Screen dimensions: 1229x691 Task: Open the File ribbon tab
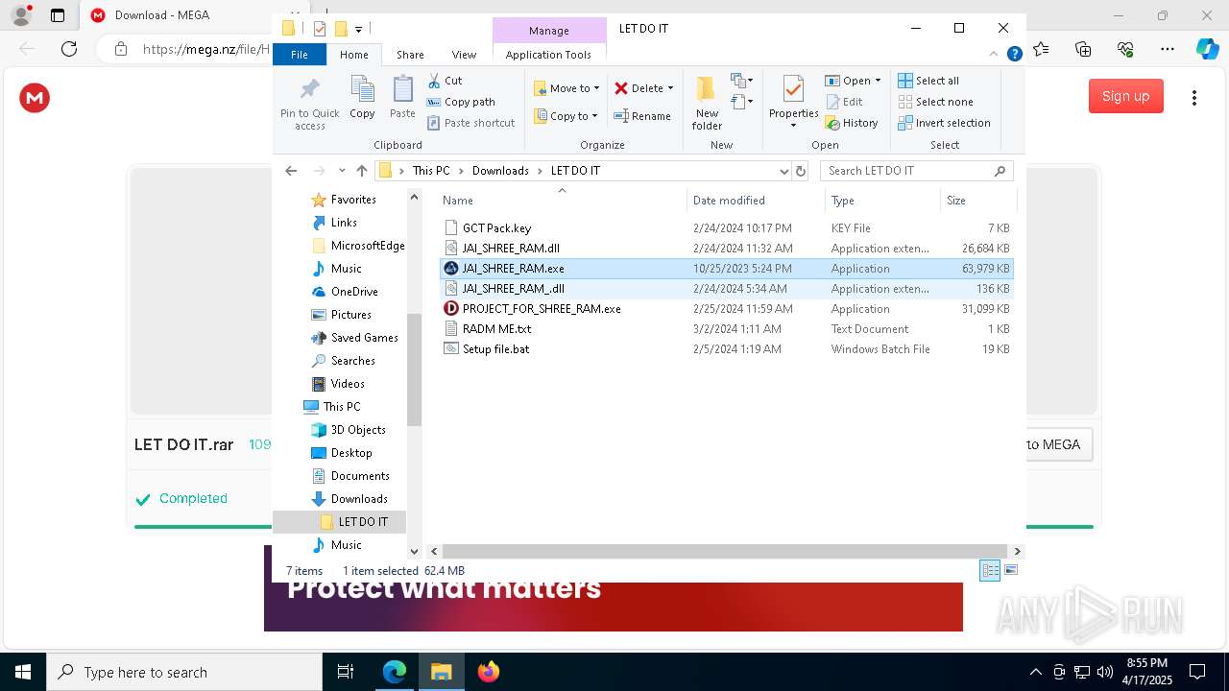coord(300,55)
